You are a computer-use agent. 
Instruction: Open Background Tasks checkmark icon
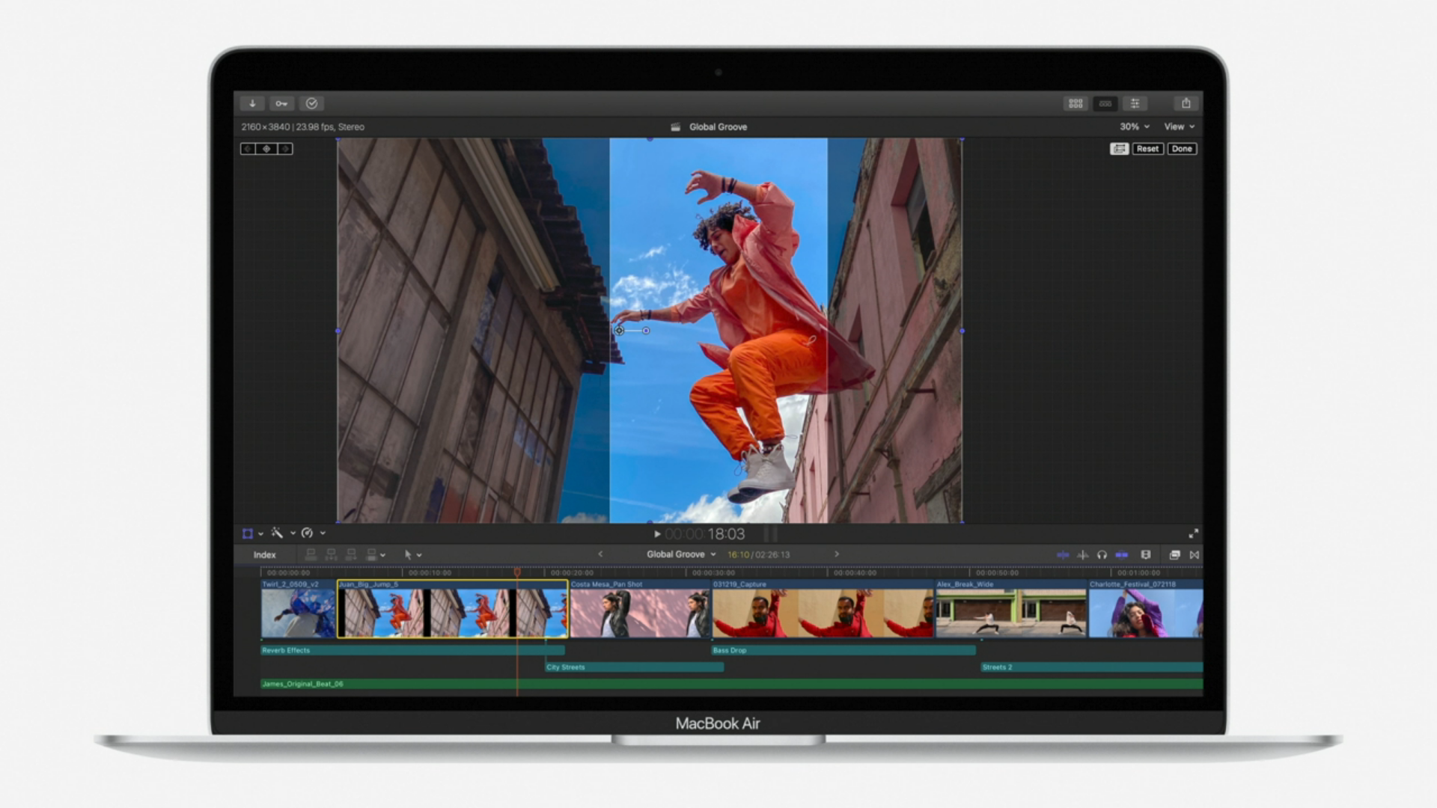pyautogui.click(x=311, y=103)
